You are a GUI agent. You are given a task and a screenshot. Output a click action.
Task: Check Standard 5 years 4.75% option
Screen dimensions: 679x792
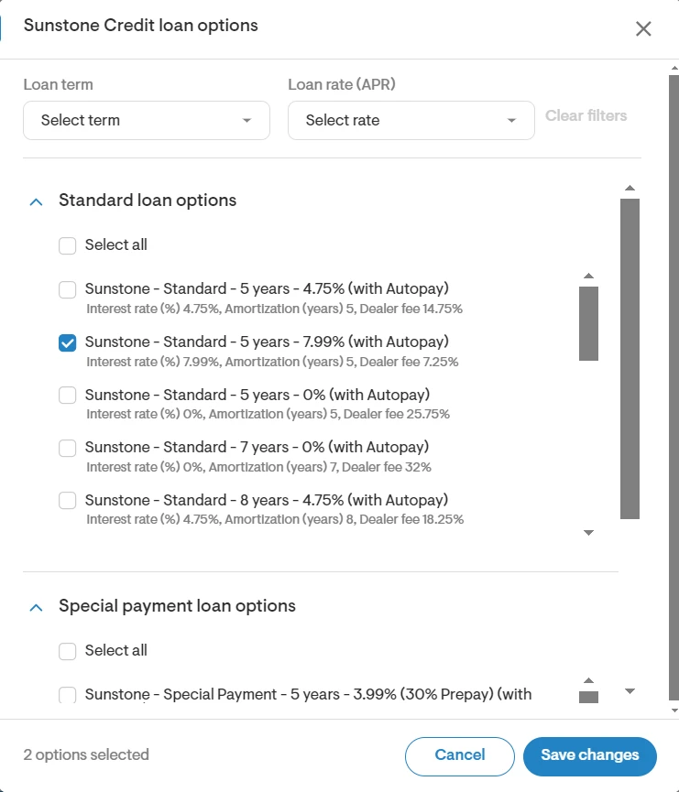(x=67, y=290)
